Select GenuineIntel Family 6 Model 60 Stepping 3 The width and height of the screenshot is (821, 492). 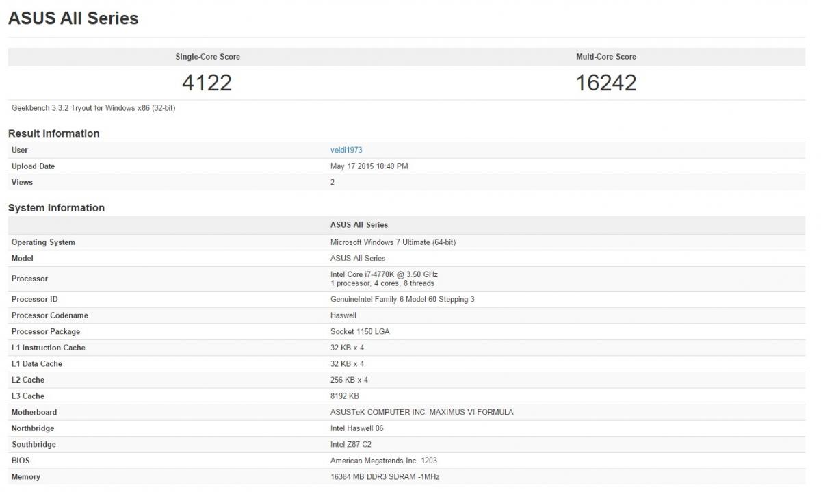[x=402, y=299]
